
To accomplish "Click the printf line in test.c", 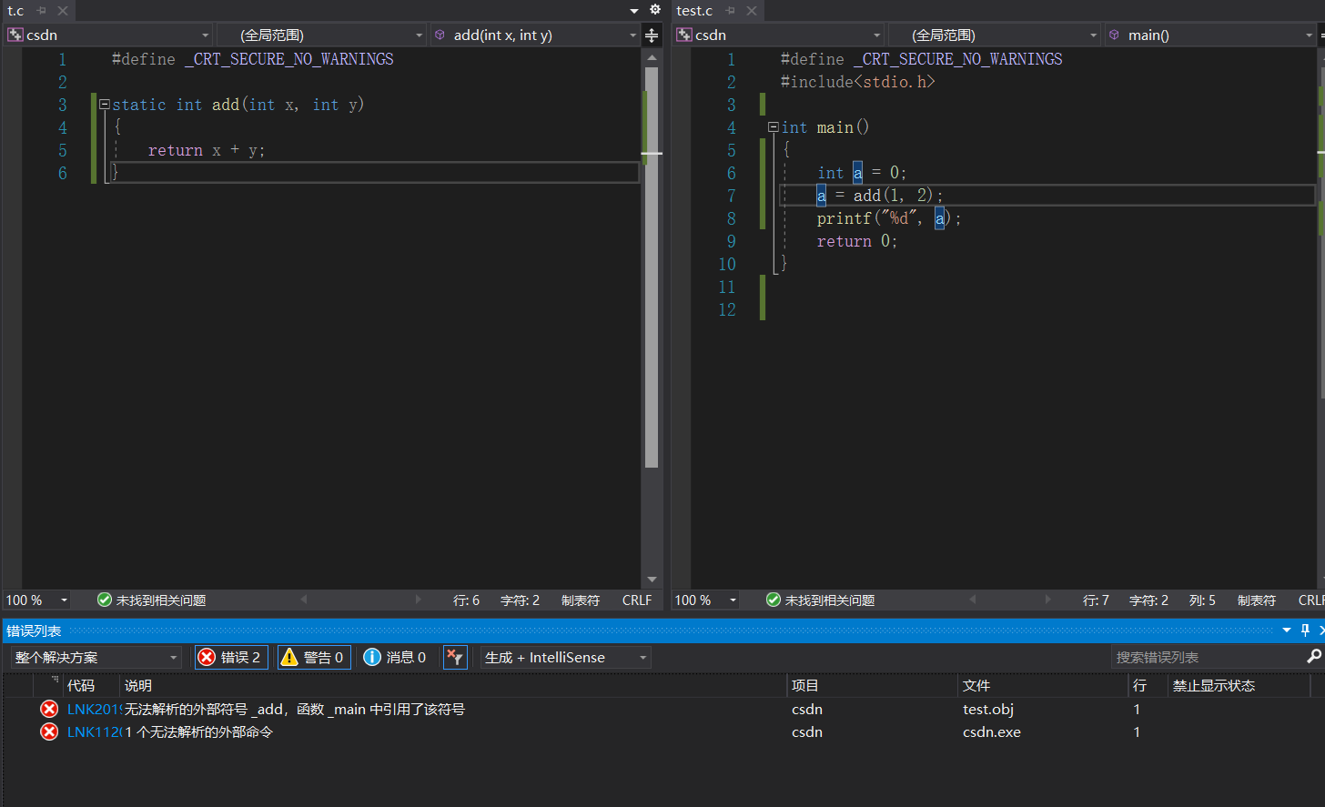I will coord(889,218).
